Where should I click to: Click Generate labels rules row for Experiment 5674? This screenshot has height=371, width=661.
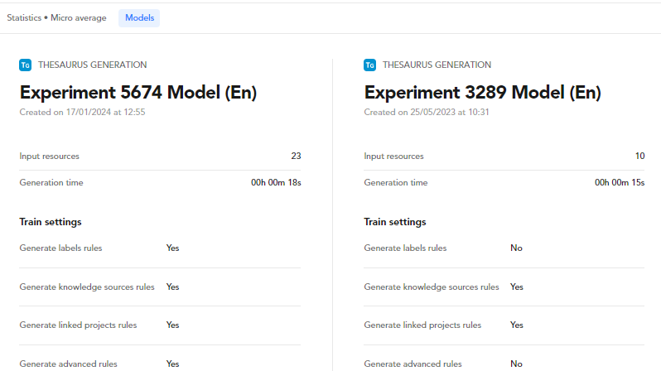tap(60, 248)
